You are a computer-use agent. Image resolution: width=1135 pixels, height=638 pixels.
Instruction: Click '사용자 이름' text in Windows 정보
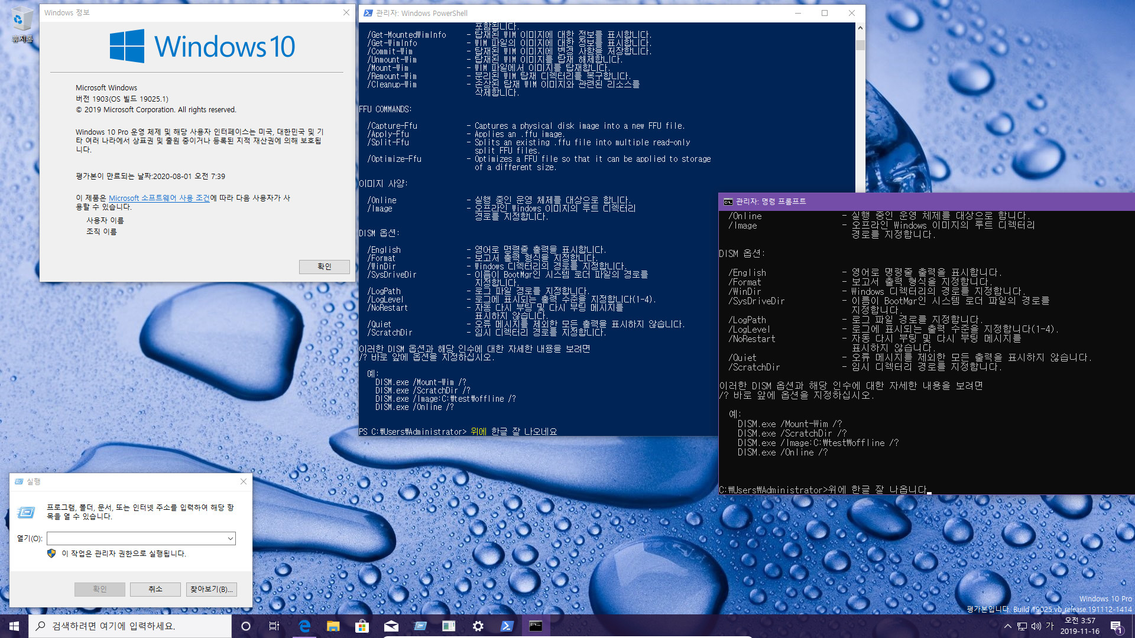click(x=105, y=220)
